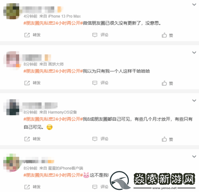Expand options chevron on the 画饼大师 post

[194, 53]
